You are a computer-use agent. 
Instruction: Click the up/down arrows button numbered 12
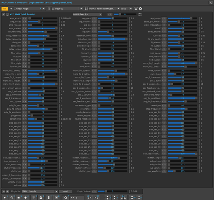(108, 198)
